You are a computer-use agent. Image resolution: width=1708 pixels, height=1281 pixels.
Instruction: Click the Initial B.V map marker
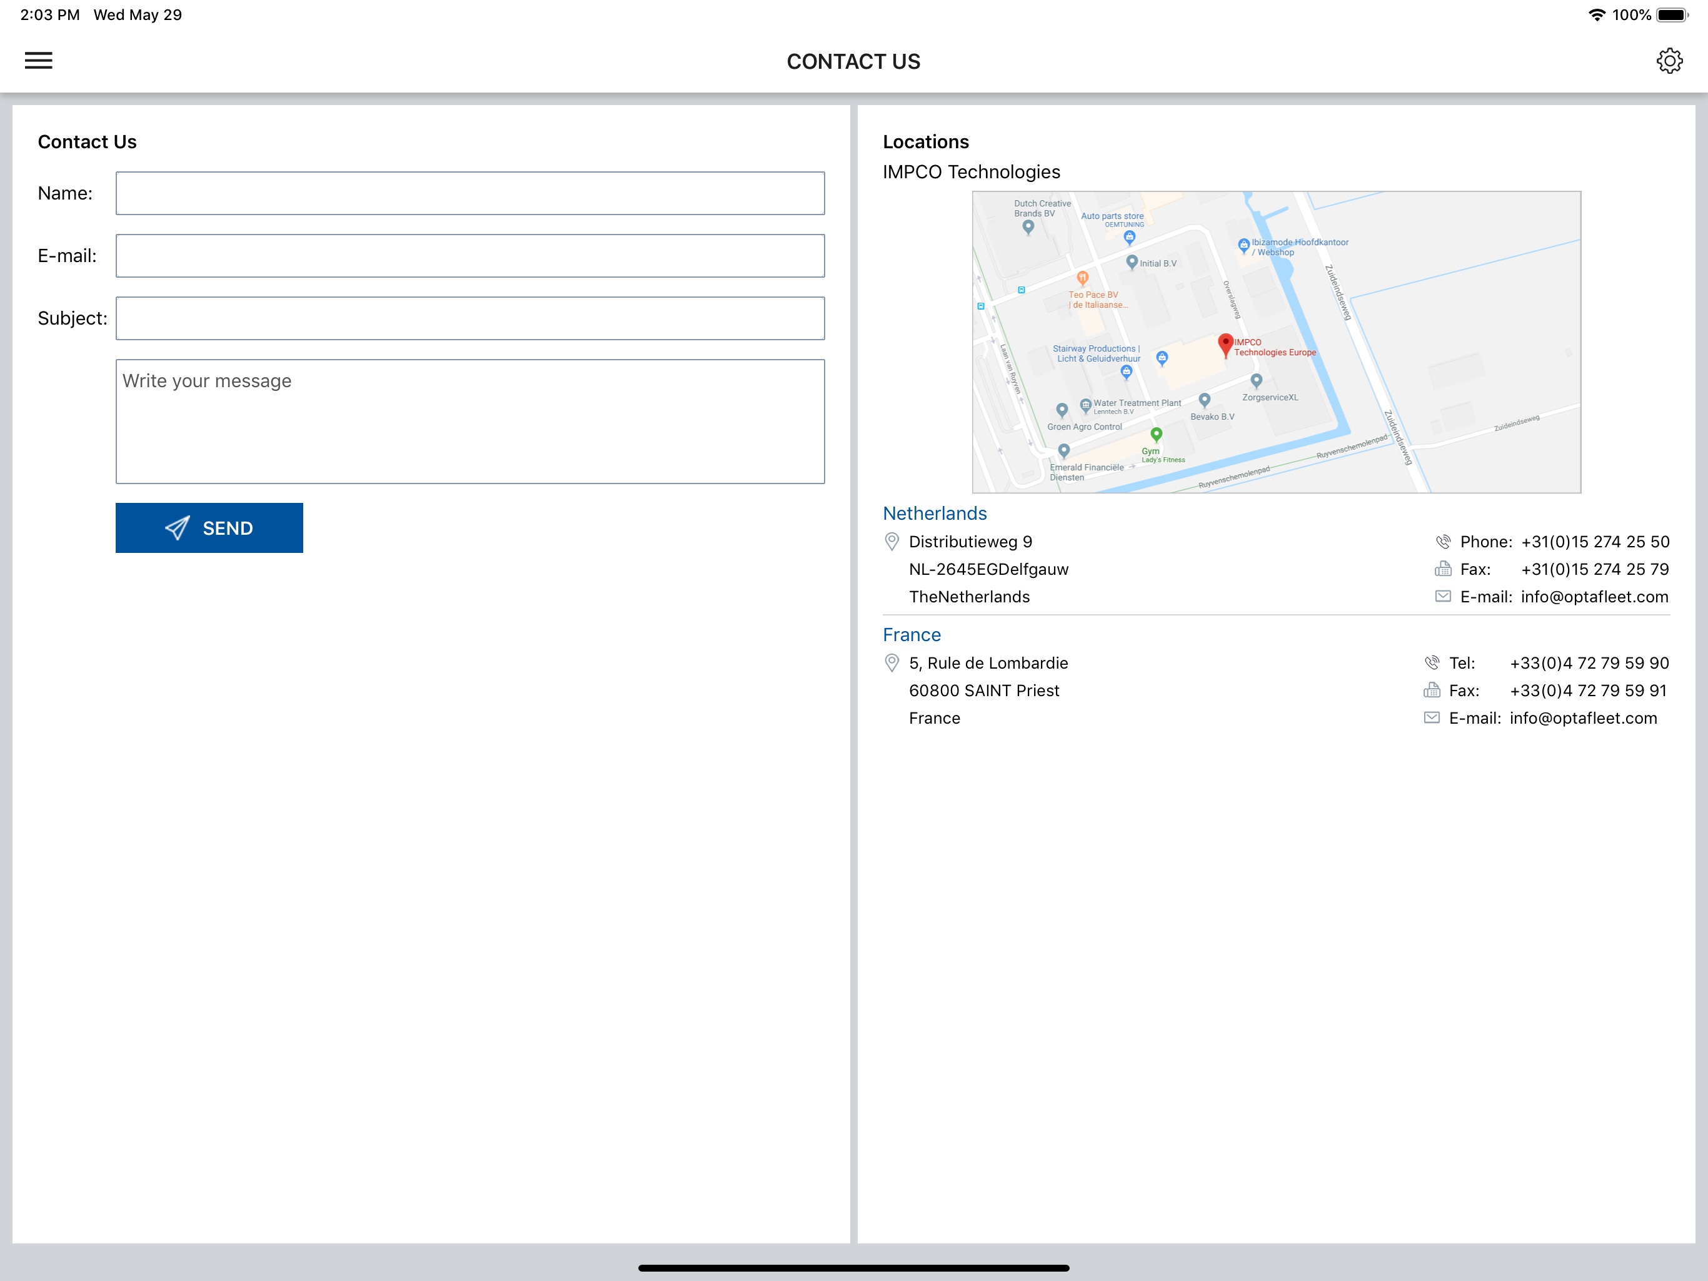pos(1131,262)
